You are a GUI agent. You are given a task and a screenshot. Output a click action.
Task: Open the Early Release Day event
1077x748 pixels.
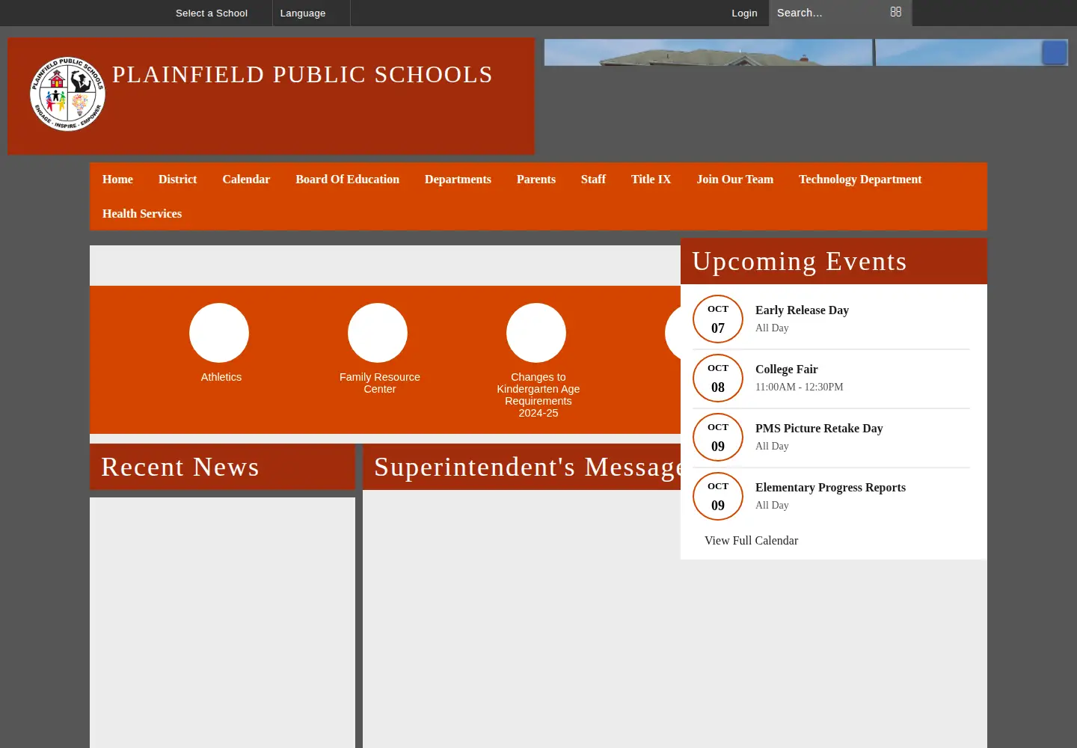(x=802, y=310)
